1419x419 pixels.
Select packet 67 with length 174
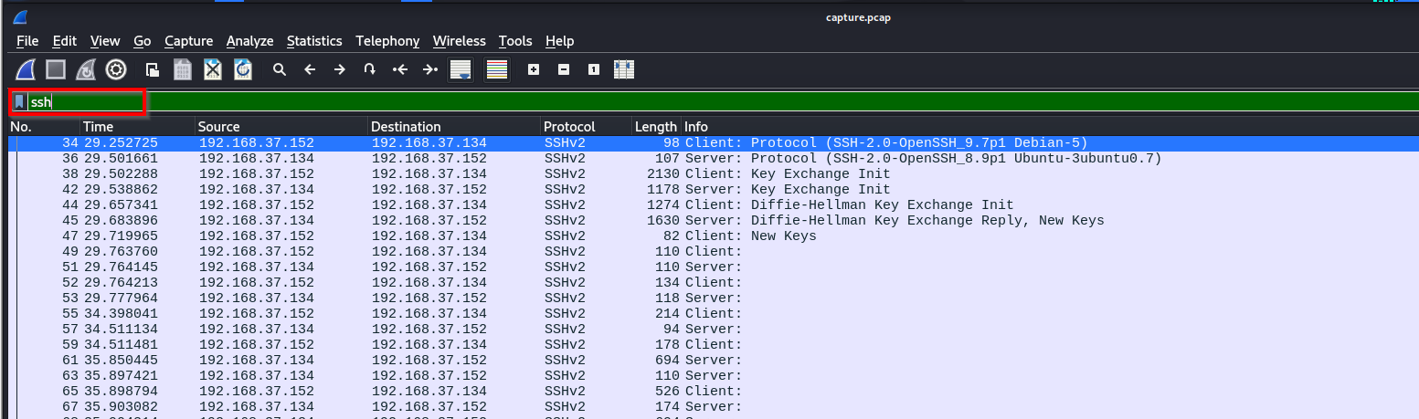click(714, 407)
